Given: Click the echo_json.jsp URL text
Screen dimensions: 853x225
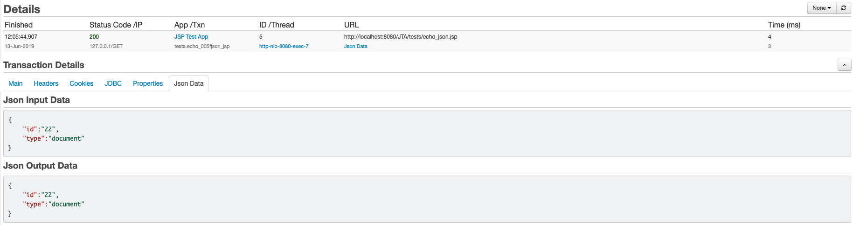Looking at the screenshot, I should point(401,37).
